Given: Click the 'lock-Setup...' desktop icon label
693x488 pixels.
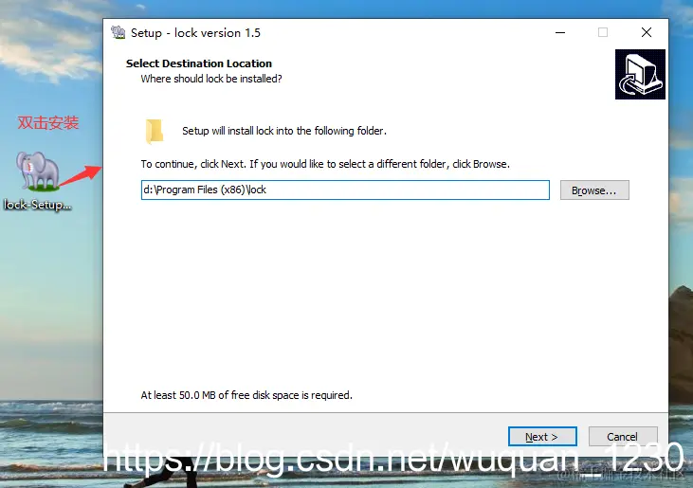Looking at the screenshot, I should pyautogui.click(x=38, y=205).
